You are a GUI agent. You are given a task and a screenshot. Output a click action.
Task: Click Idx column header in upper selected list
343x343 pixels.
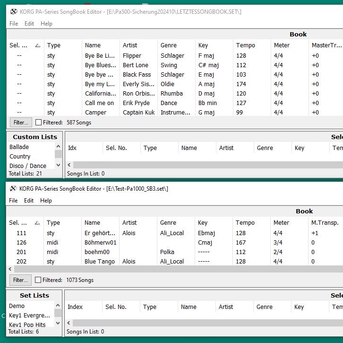pyautogui.click(x=84, y=148)
